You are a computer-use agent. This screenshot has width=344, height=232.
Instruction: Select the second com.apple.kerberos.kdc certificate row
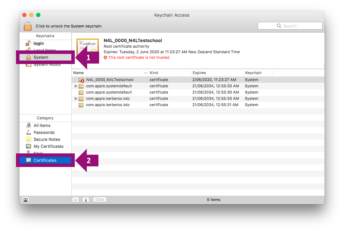(108, 105)
